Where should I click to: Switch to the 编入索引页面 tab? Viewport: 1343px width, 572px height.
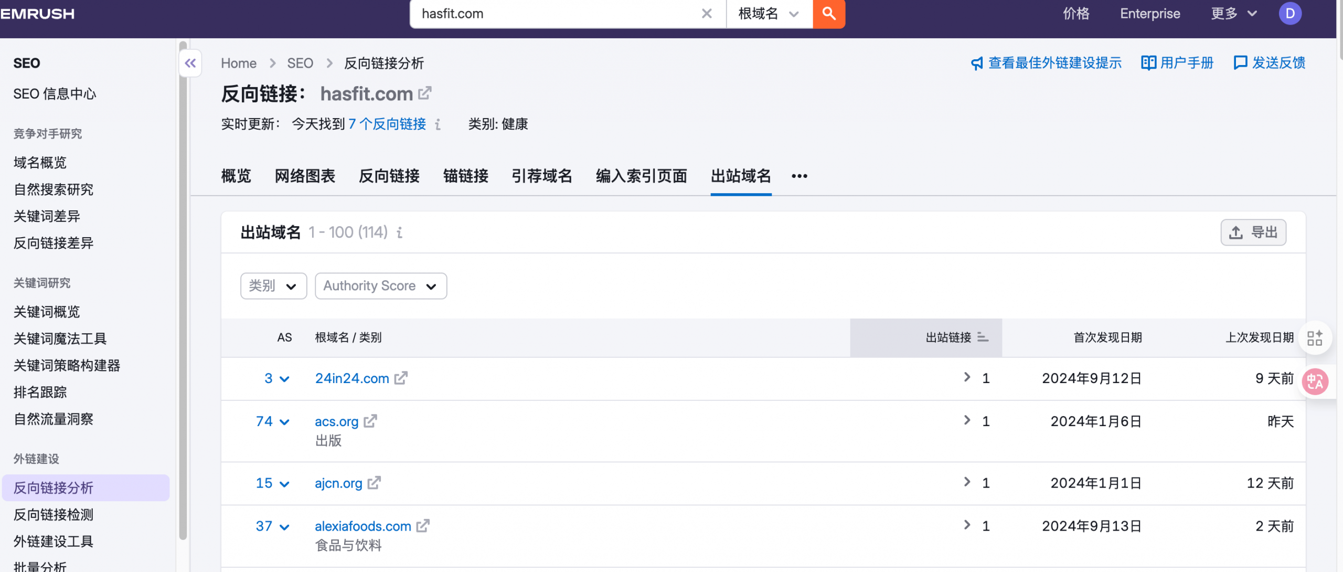coord(642,176)
